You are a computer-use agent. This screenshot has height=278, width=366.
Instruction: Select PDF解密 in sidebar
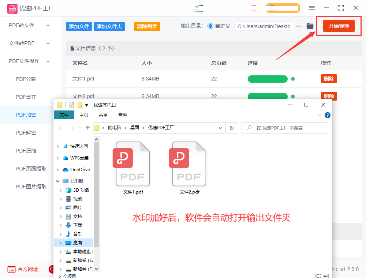tap(26, 133)
